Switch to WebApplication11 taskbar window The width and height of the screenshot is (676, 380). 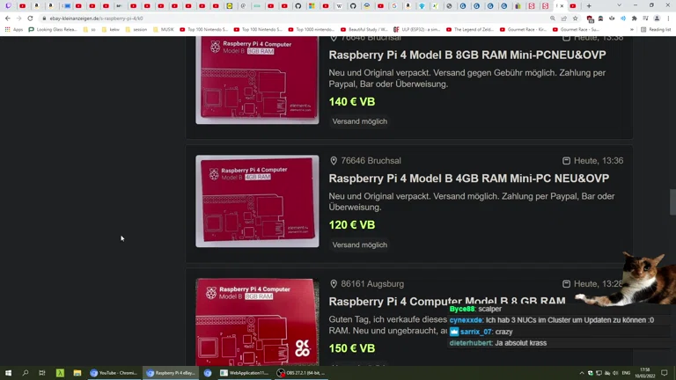pos(245,373)
